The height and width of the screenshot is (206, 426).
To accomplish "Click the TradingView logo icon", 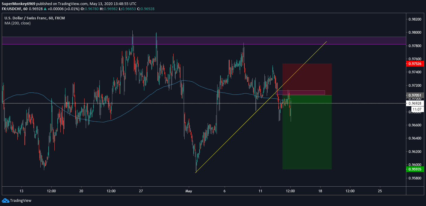I will point(5,200).
